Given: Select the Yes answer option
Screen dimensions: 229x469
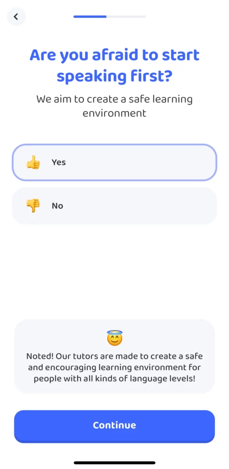Looking at the screenshot, I should click(114, 163).
